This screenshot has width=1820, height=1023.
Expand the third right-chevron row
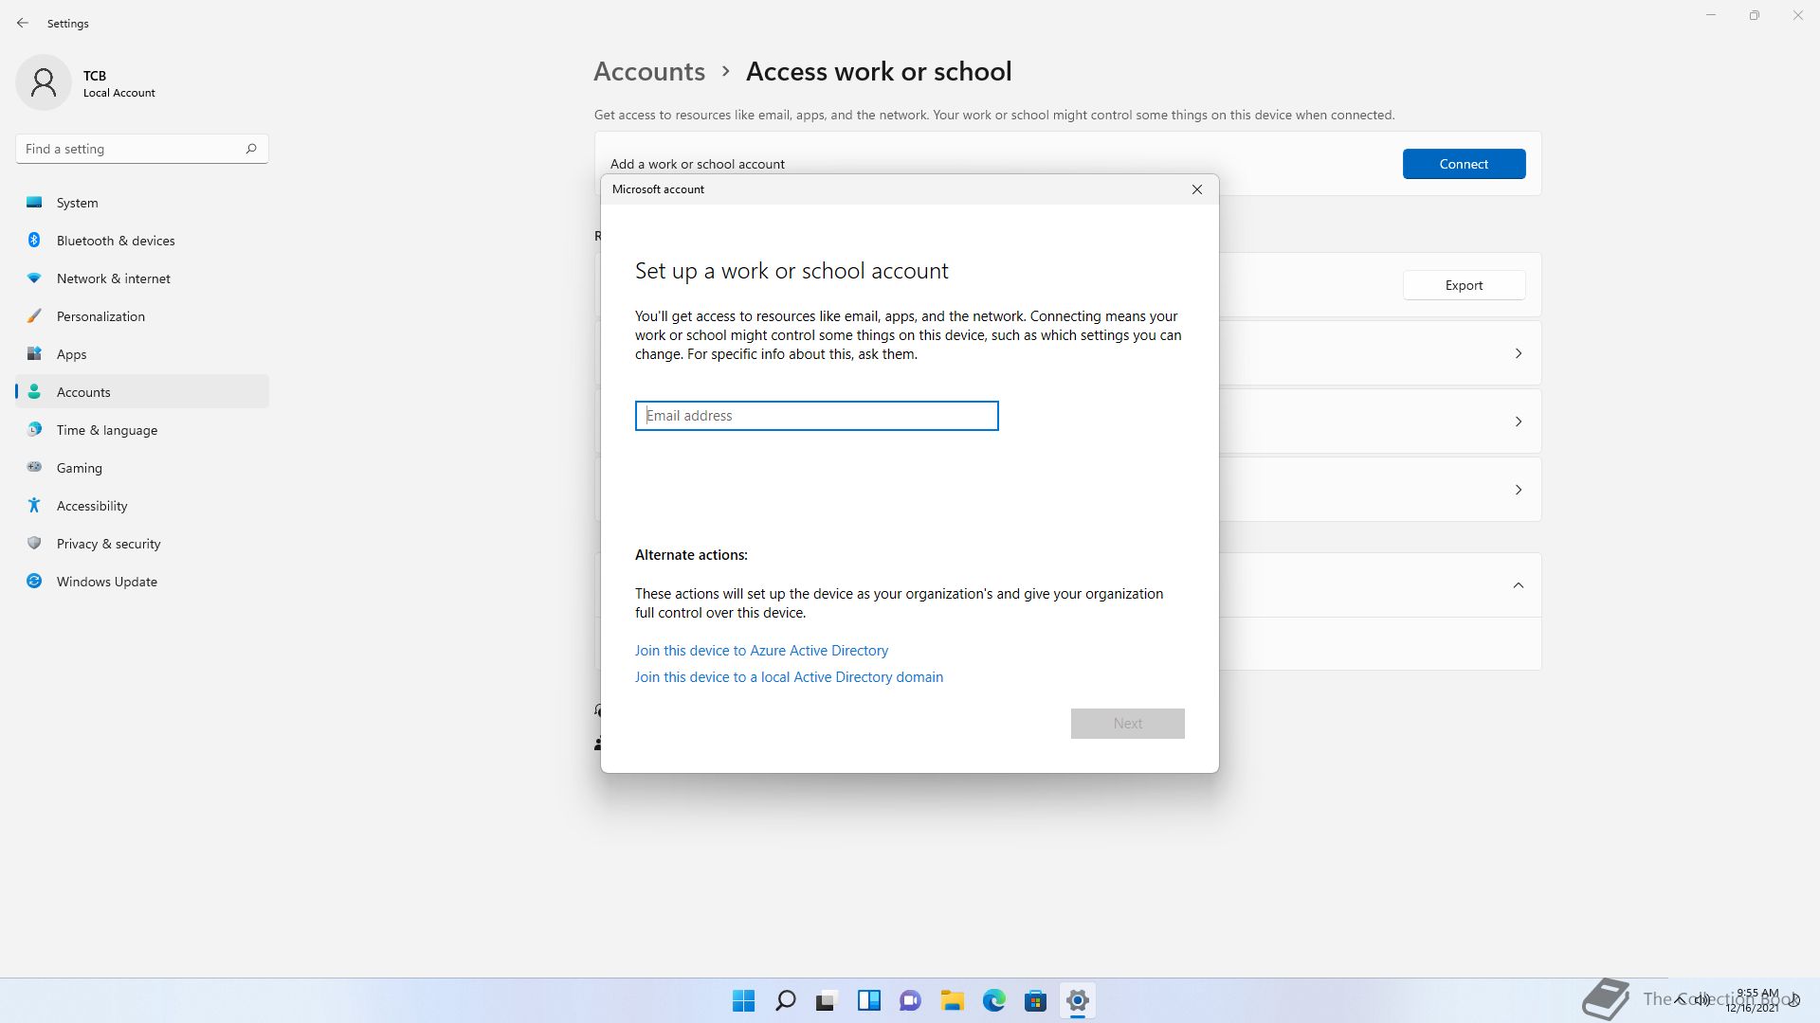1518,490
